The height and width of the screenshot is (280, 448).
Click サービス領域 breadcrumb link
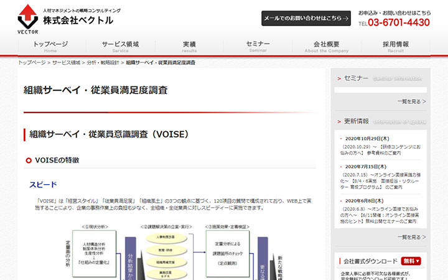67,63
